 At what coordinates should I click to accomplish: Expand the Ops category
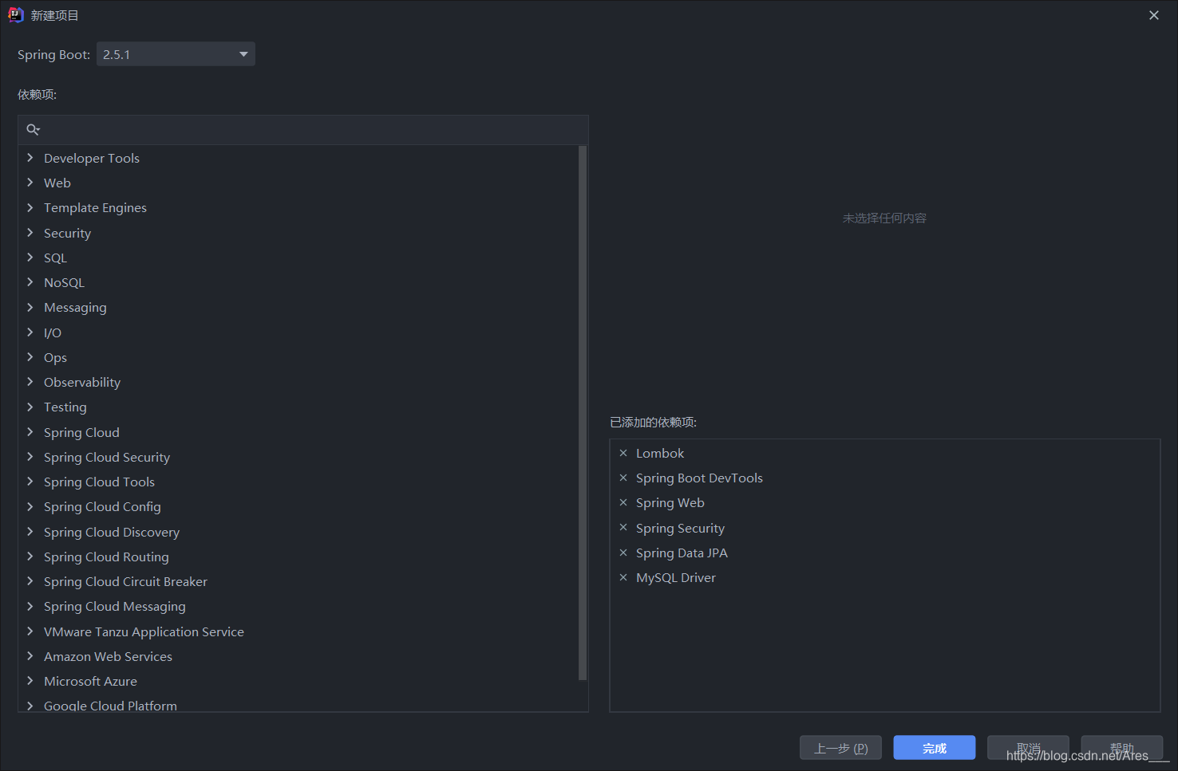coord(30,357)
